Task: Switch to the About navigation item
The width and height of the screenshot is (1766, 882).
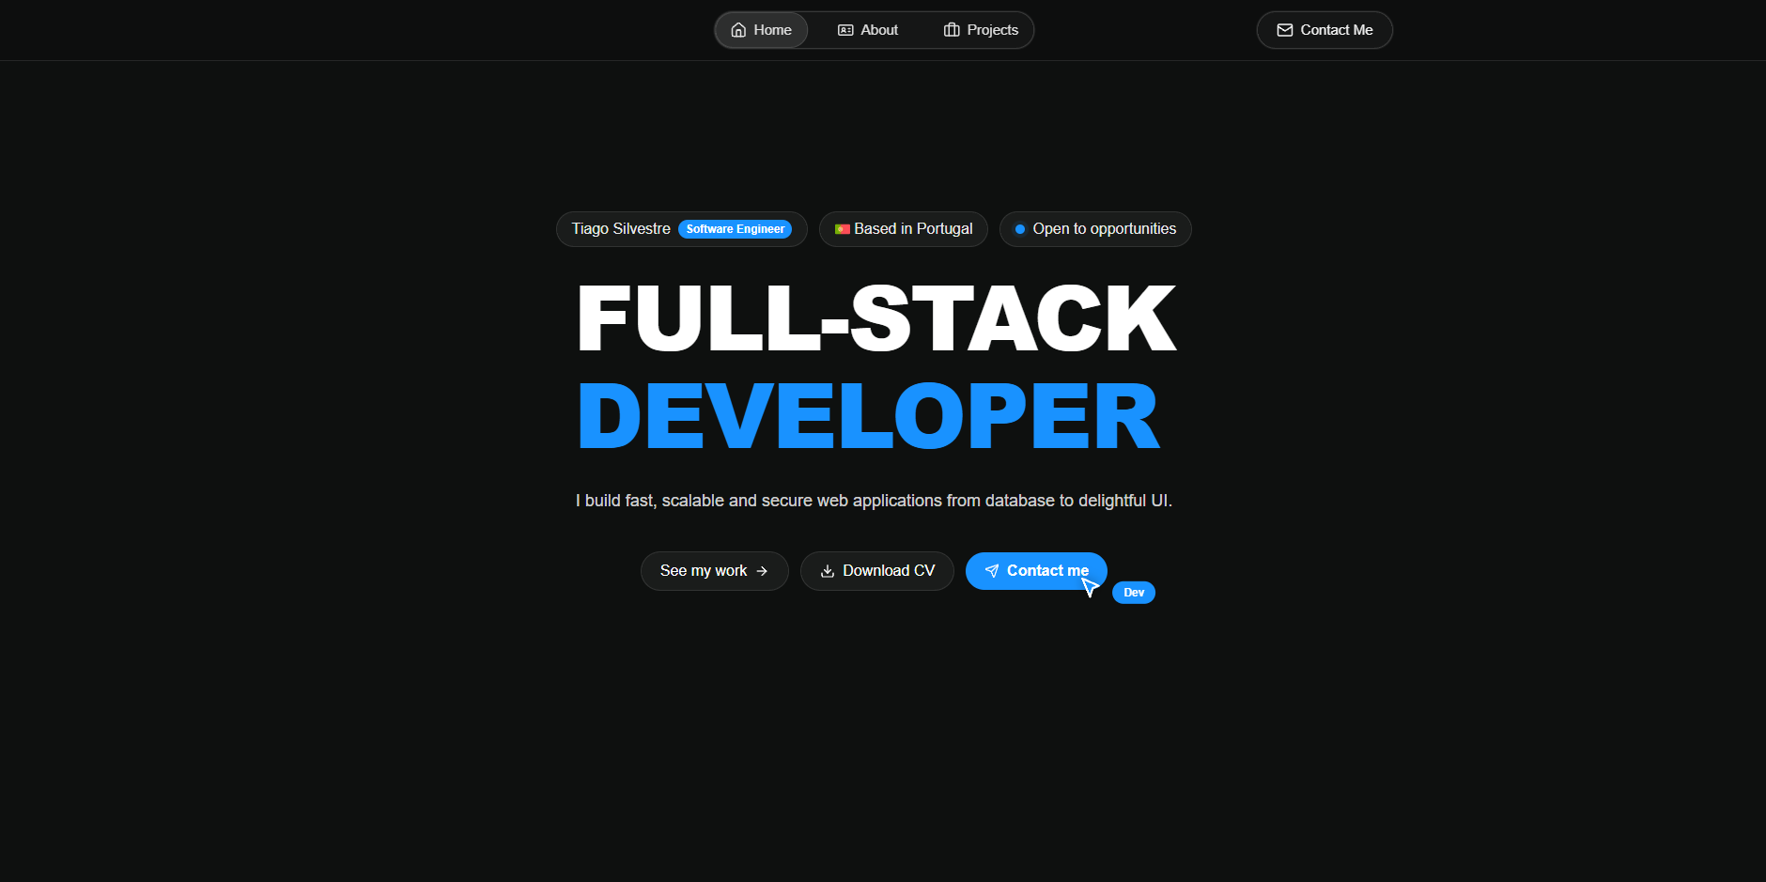Action: pyautogui.click(x=868, y=29)
